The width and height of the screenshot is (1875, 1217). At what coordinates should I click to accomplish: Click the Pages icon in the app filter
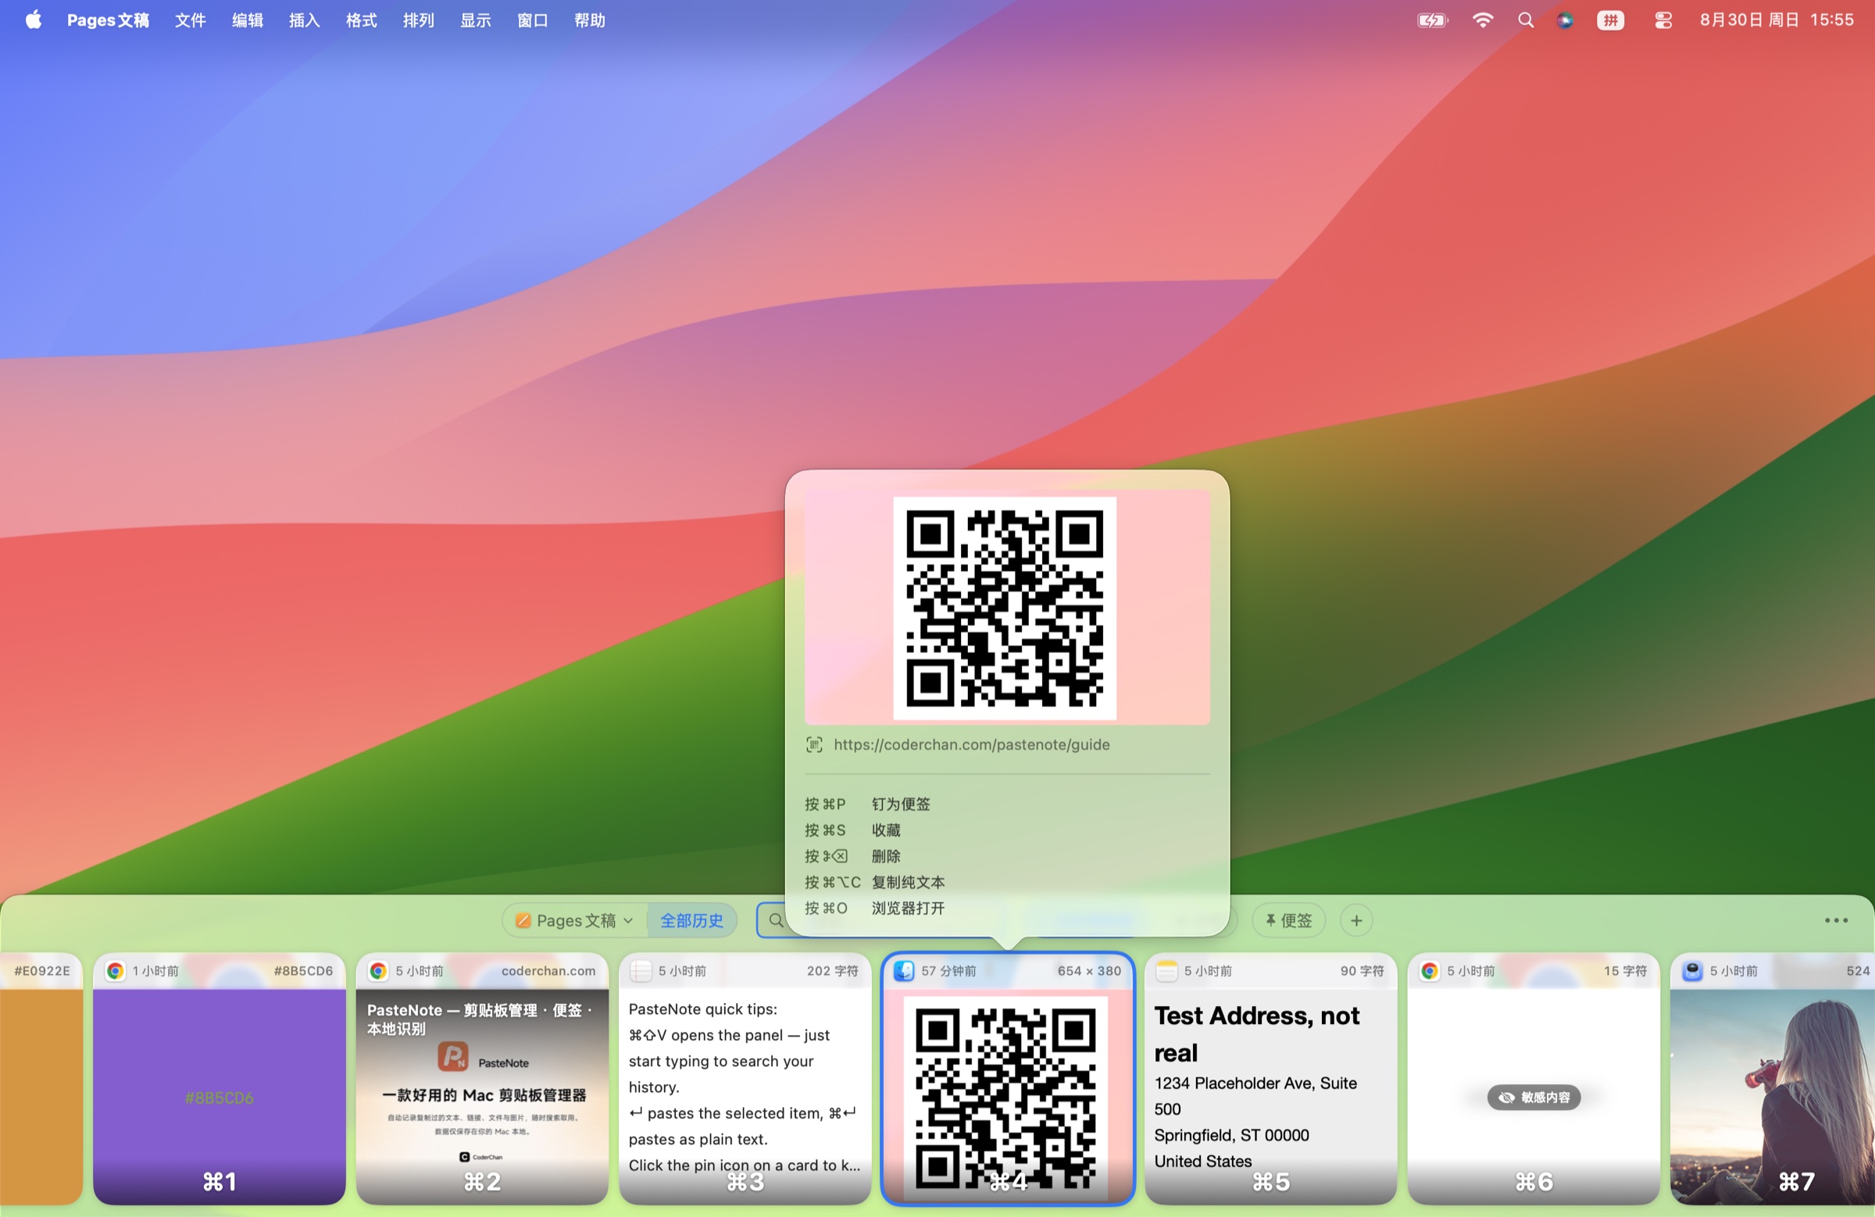point(523,920)
